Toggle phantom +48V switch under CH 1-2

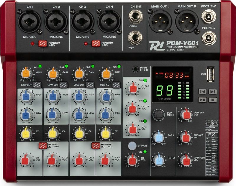click(42, 44)
